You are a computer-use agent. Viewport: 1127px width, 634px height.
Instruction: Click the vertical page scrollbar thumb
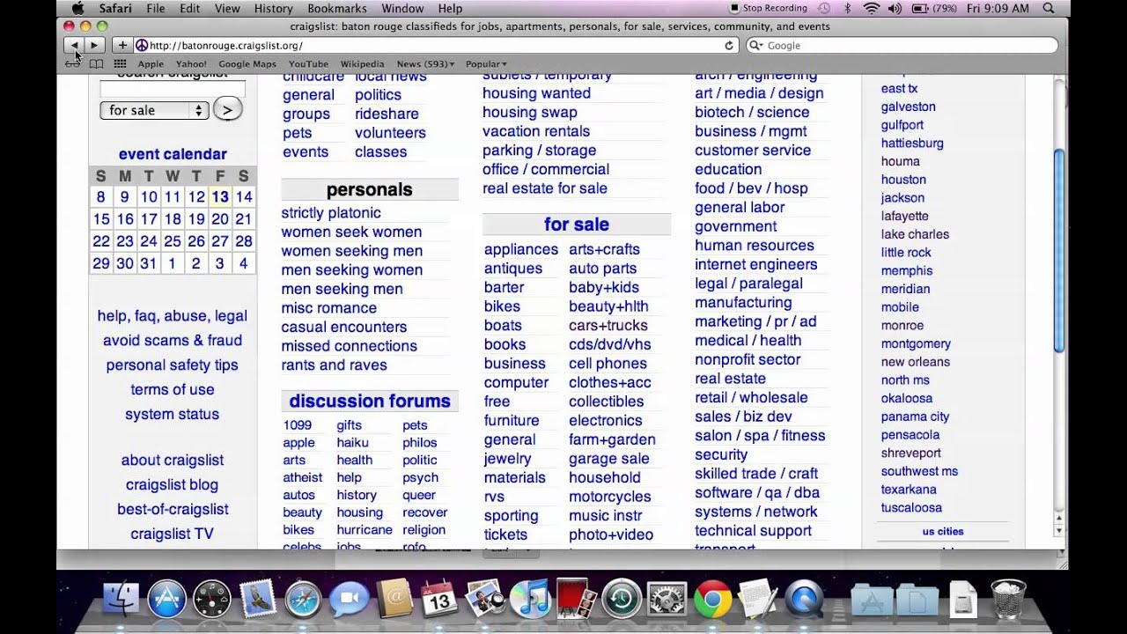(1059, 252)
